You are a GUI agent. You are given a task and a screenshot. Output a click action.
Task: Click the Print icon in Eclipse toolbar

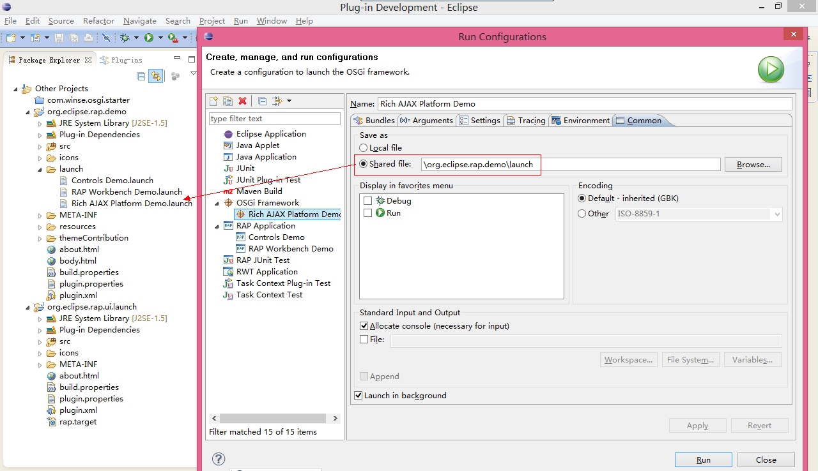coord(88,38)
